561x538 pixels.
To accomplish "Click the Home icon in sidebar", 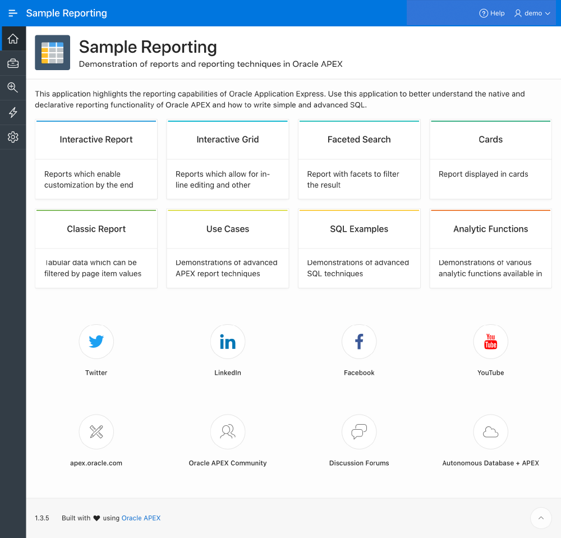I will 13,39.
